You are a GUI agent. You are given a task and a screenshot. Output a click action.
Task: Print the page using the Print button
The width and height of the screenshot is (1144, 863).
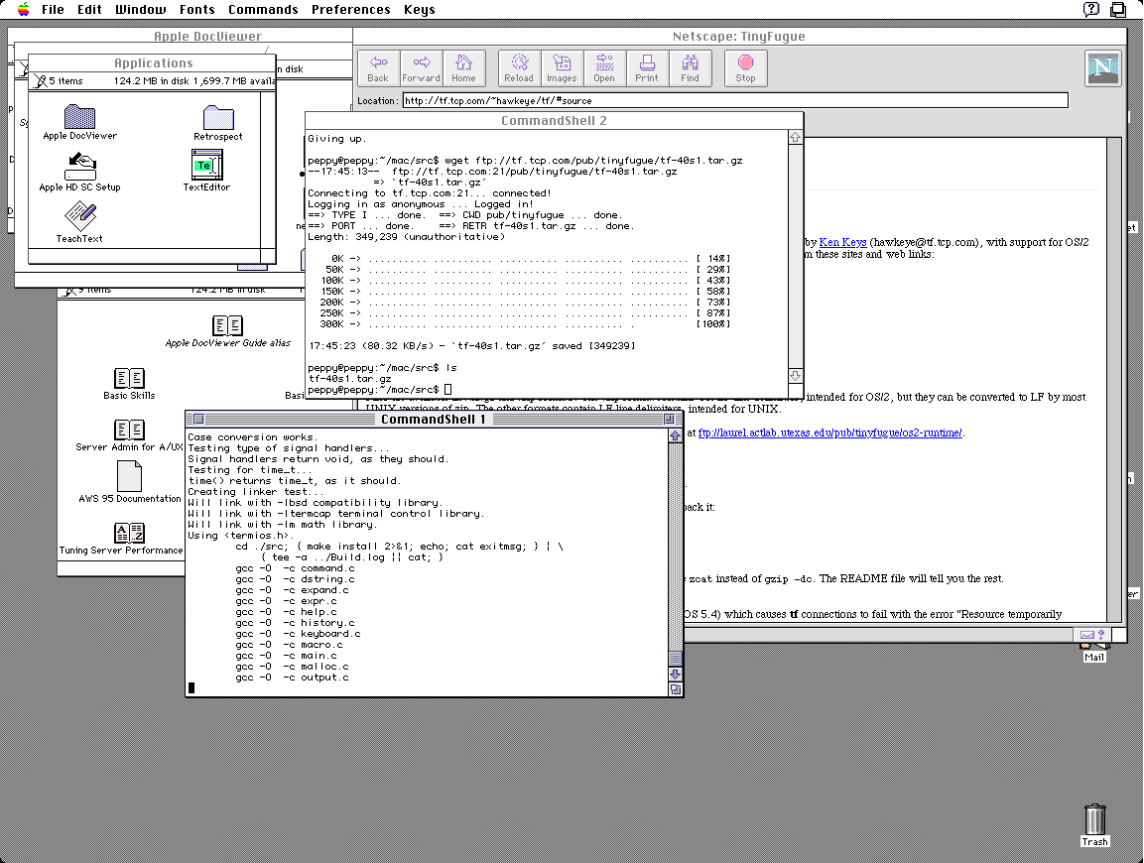pyautogui.click(x=647, y=68)
